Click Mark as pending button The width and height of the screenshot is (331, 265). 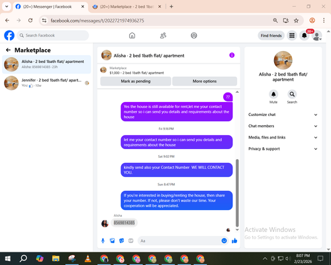click(136, 81)
